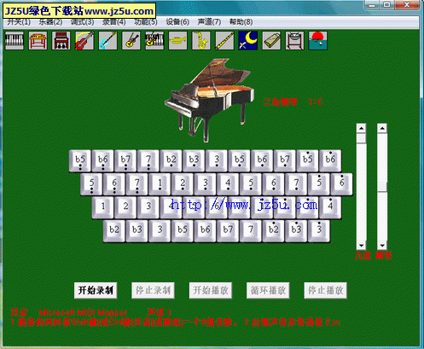This screenshot has height=349, width=424.
Task: Play the b2 key with dot above
Action: [274, 231]
